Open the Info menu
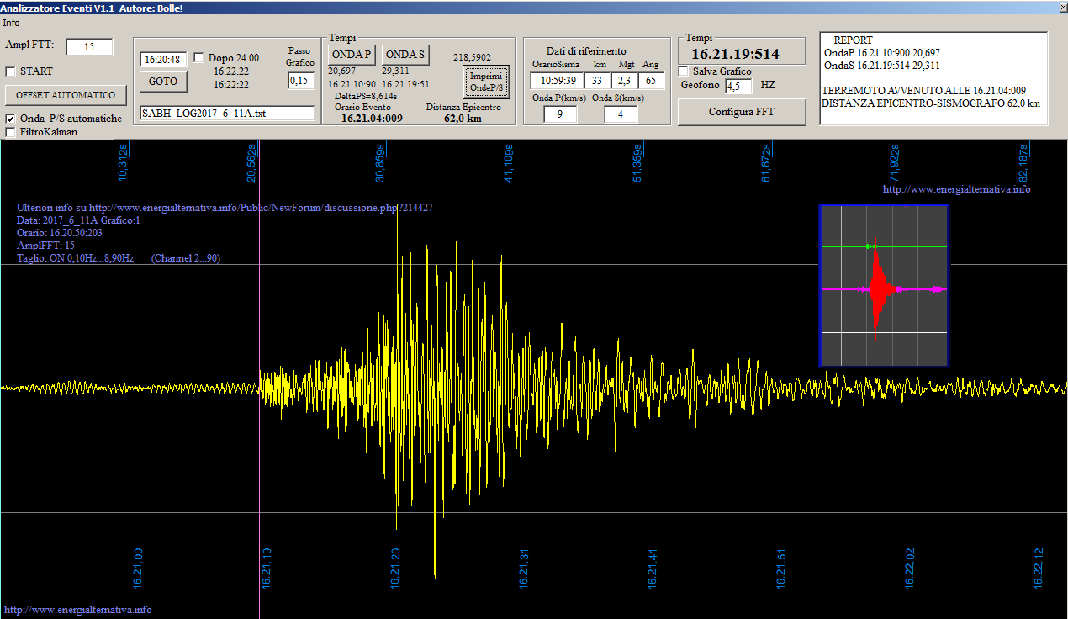This screenshot has width=1068, height=619. (x=12, y=23)
